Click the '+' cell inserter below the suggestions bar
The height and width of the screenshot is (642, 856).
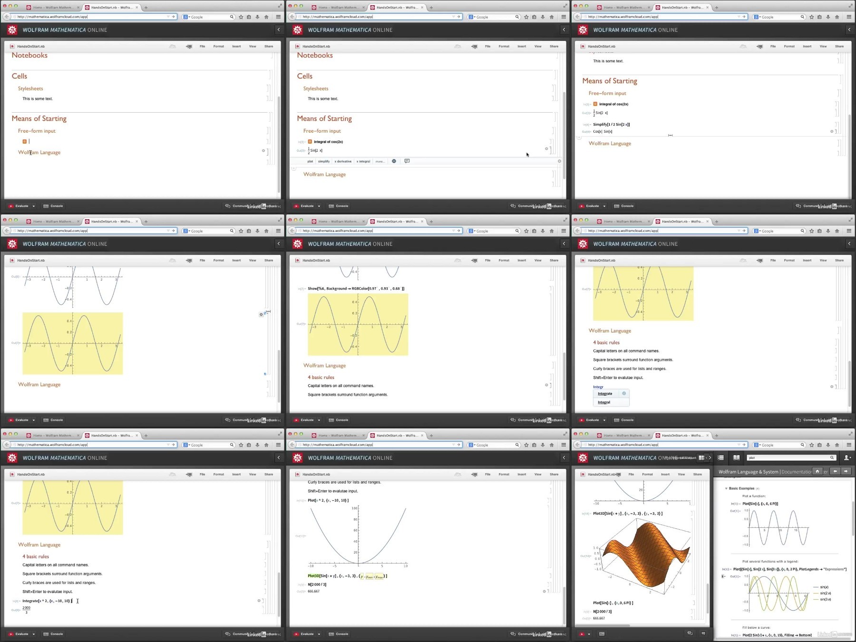pos(293,168)
